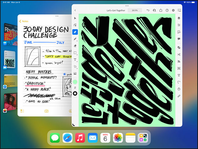Open the Combine Shapes panel
Viewport: 198px width, 149px height.
(x=179, y=48)
